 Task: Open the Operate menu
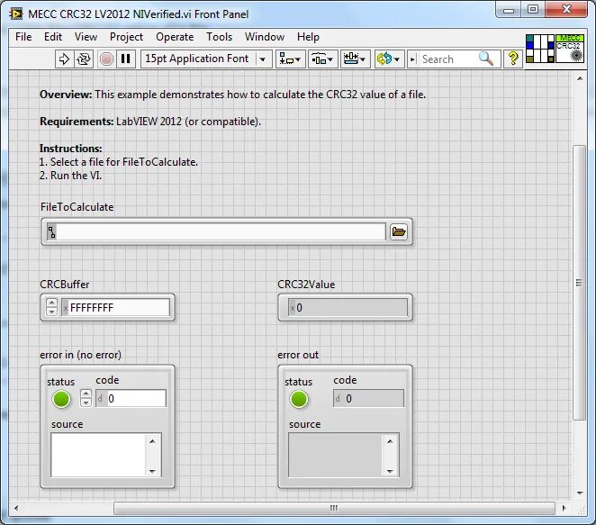(175, 37)
